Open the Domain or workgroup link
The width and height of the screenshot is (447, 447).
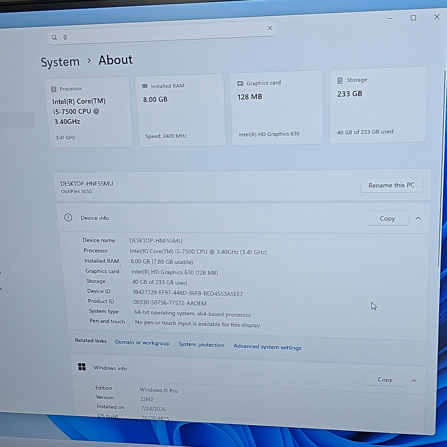[x=142, y=343]
